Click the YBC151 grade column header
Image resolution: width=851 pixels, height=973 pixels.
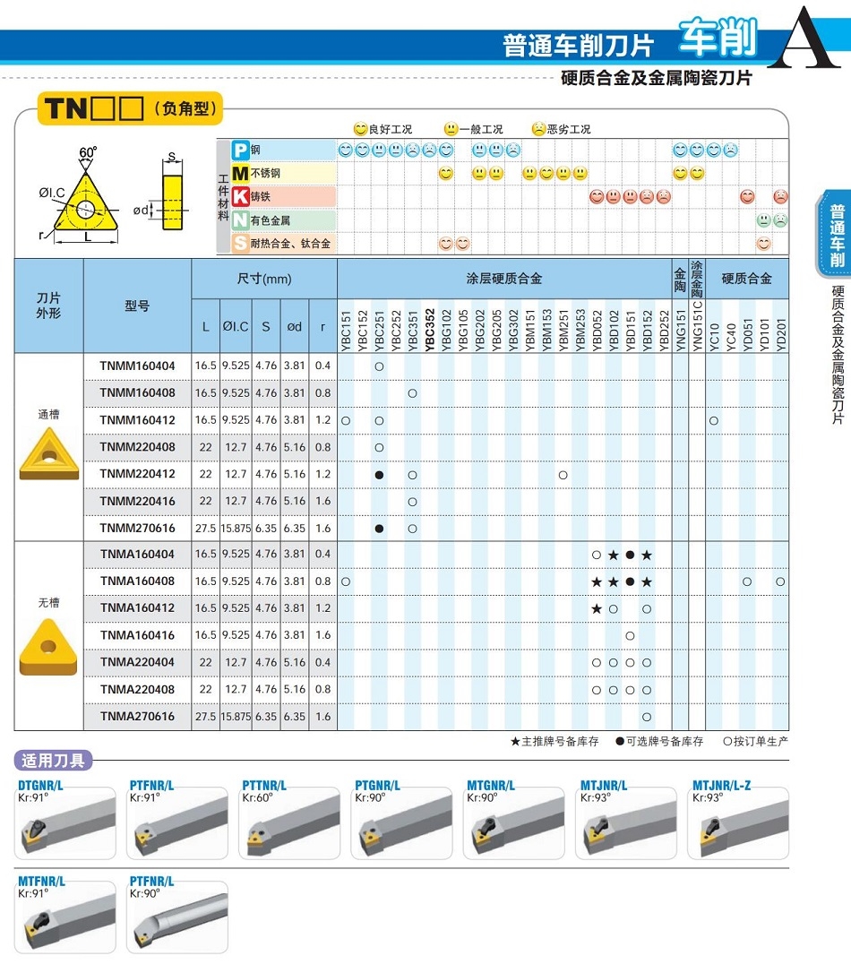pos(346,331)
